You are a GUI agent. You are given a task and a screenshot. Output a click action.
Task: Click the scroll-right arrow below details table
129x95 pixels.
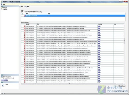click(x=123, y=83)
